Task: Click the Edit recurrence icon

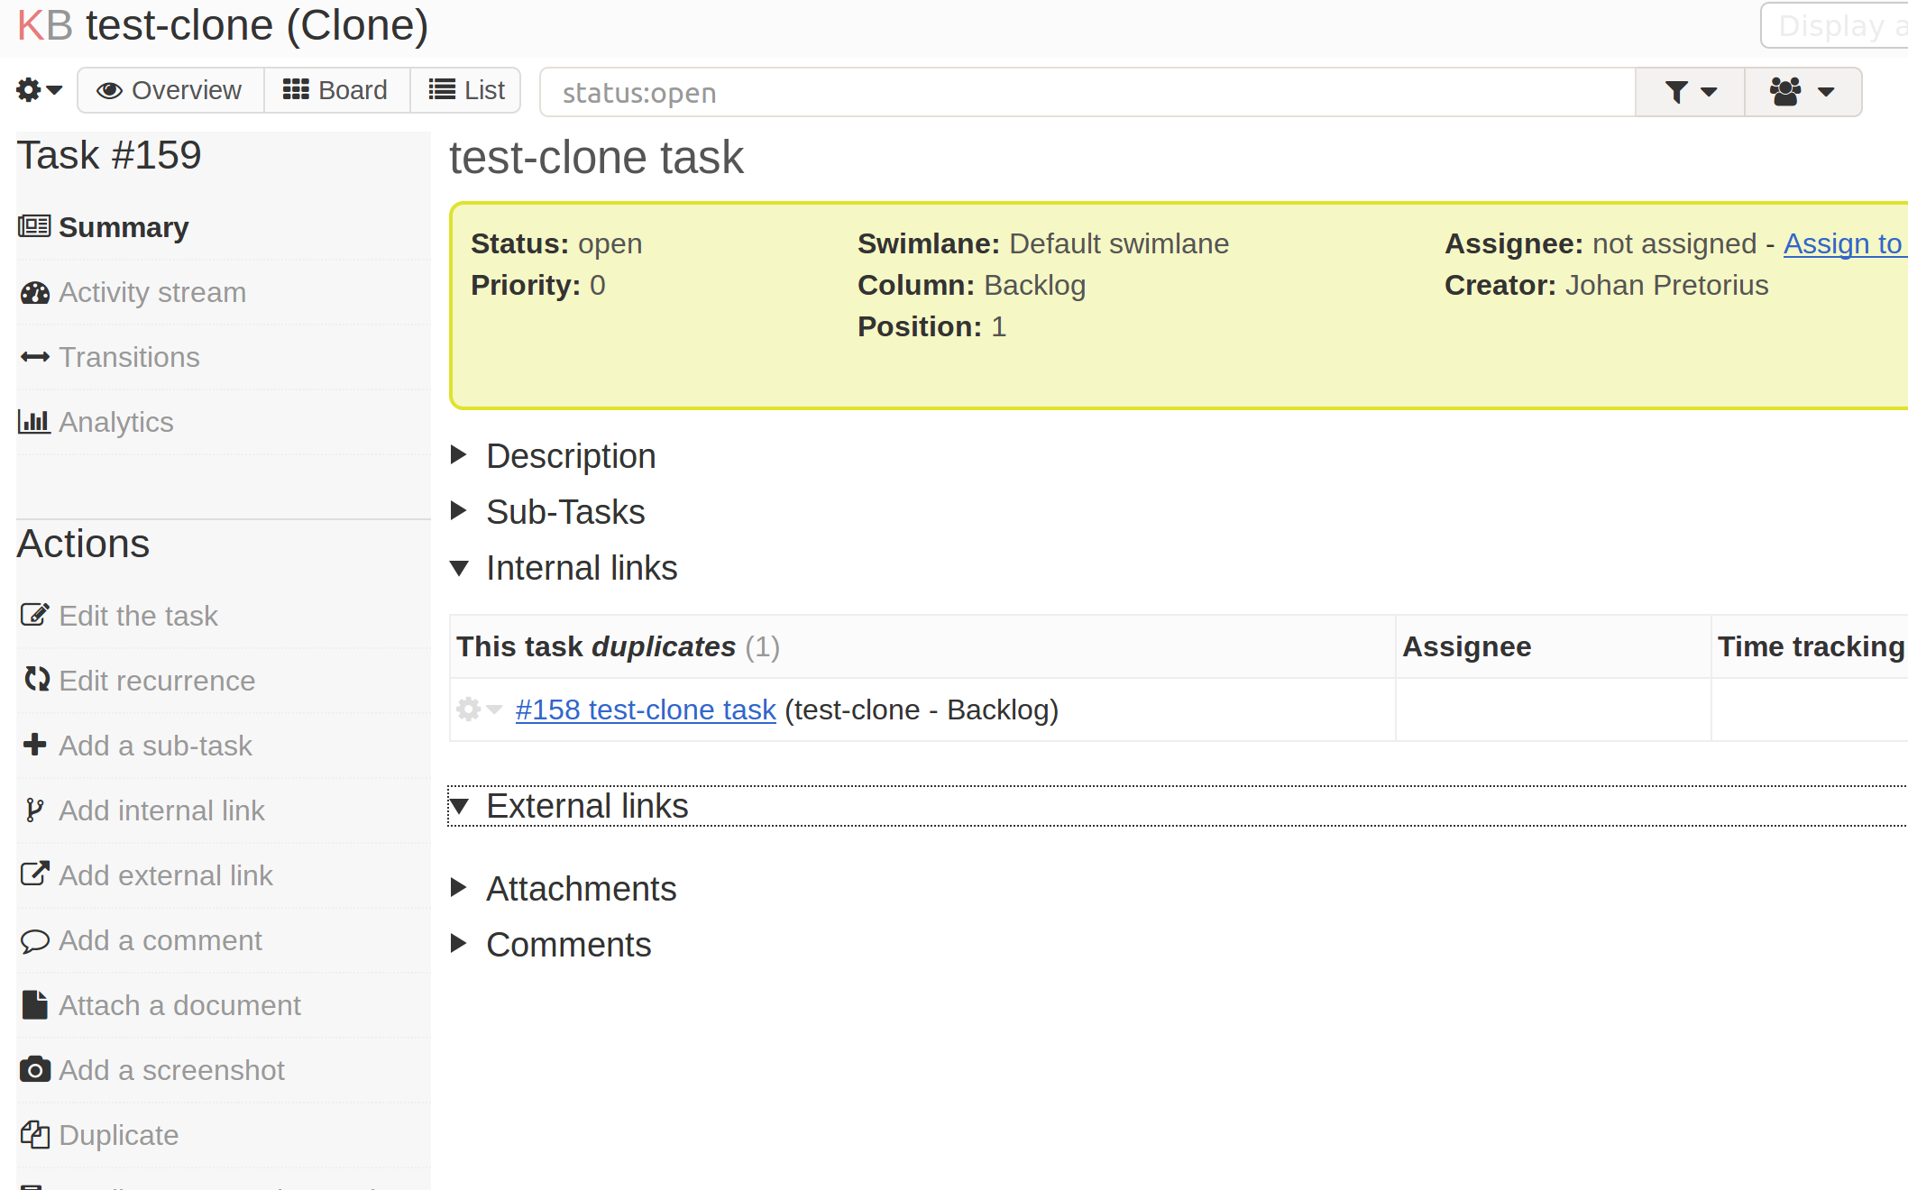Action: (x=34, y=679)
